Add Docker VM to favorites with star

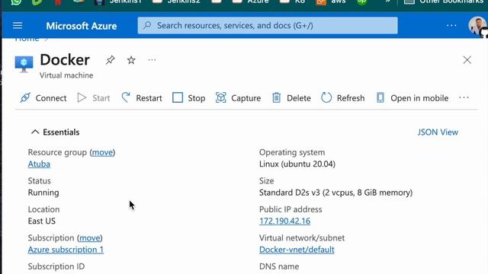click(x=131, y=60)
